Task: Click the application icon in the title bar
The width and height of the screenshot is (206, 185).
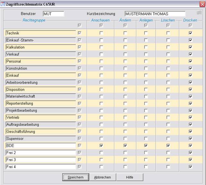Action: 3,3
